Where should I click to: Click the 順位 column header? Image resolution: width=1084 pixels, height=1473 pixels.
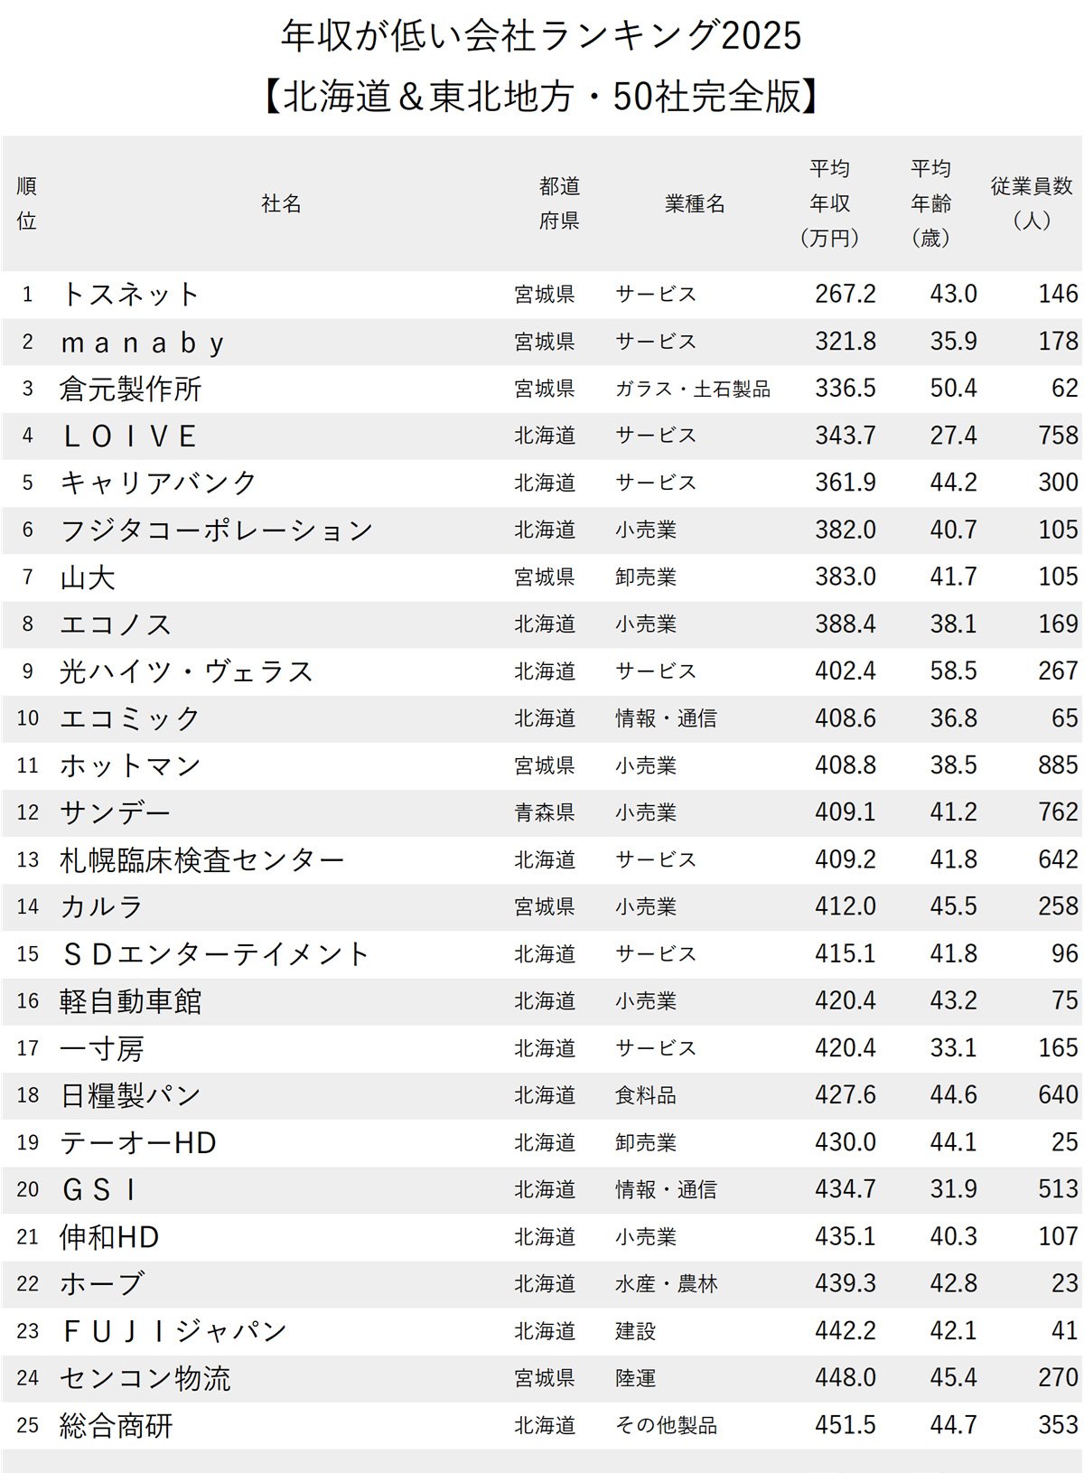27,203
